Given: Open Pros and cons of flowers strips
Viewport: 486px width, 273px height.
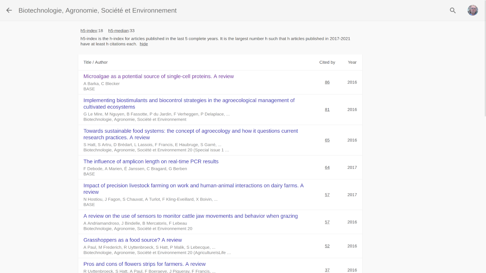Looking at the screenshot, I should [144, 264].
